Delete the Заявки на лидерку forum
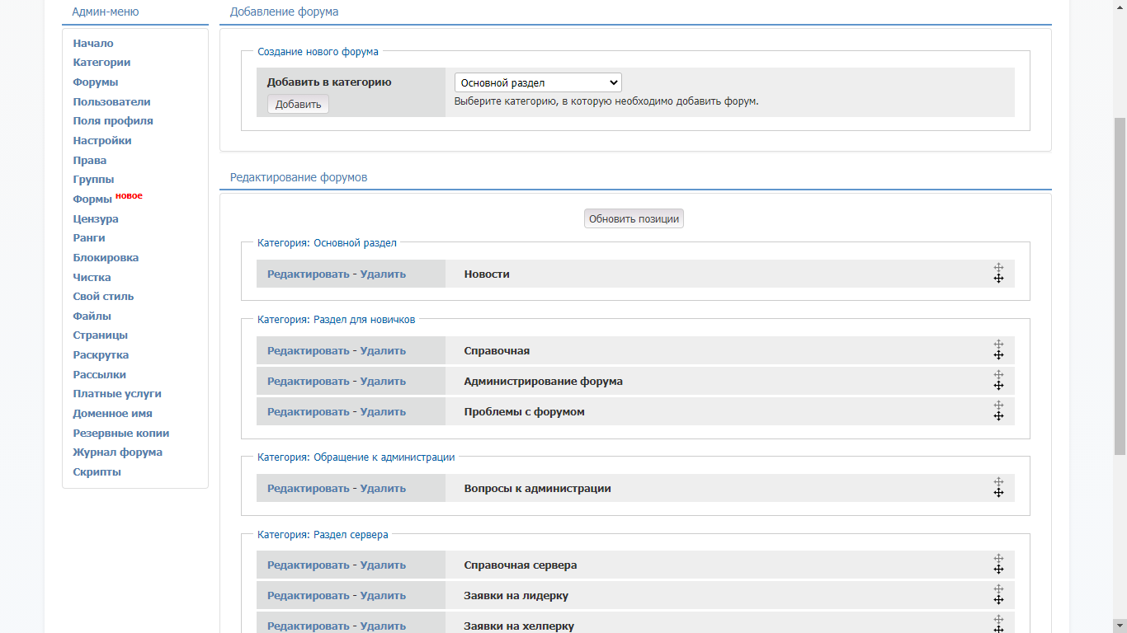Viewport: 1127px width, 633px height. (x=383, y=596)
